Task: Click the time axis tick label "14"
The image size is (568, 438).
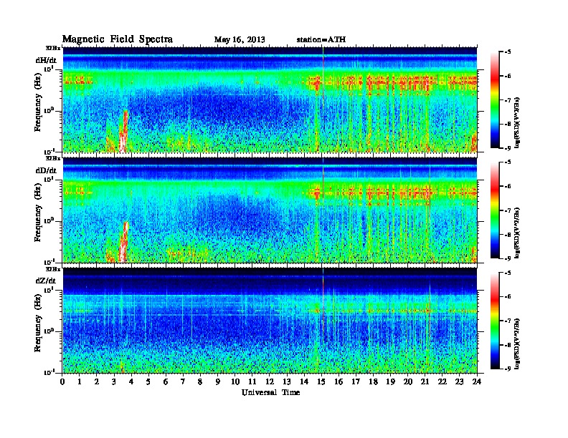Action: [304, 382]
